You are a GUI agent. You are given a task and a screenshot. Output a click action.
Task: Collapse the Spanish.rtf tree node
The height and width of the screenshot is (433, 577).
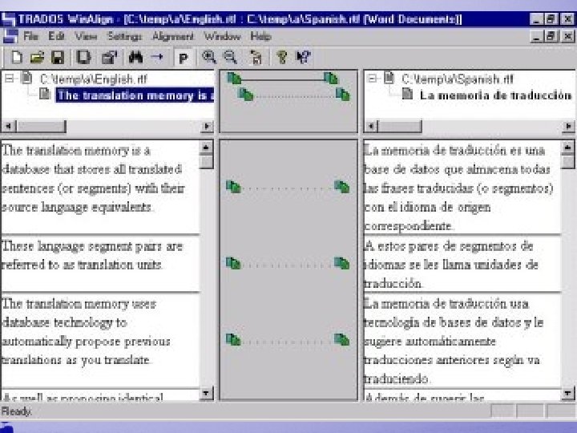click(372, 78)
